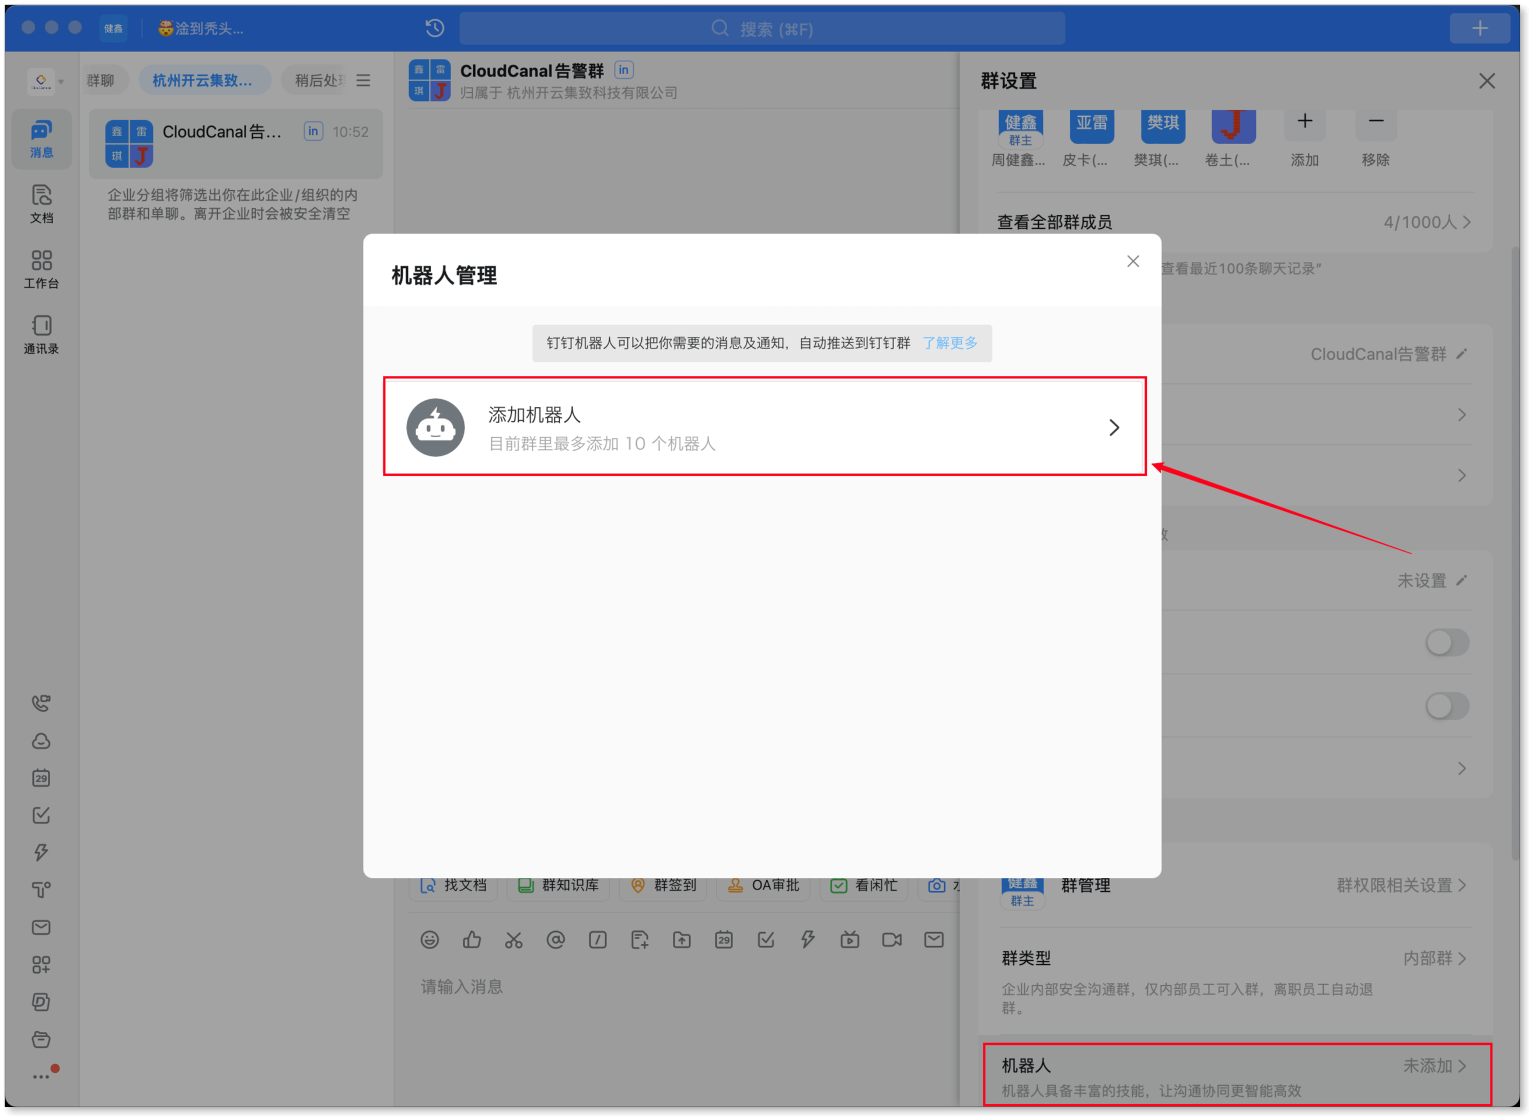
Task: Select the 群聊 tab
Action: click(x=100, y=81)
